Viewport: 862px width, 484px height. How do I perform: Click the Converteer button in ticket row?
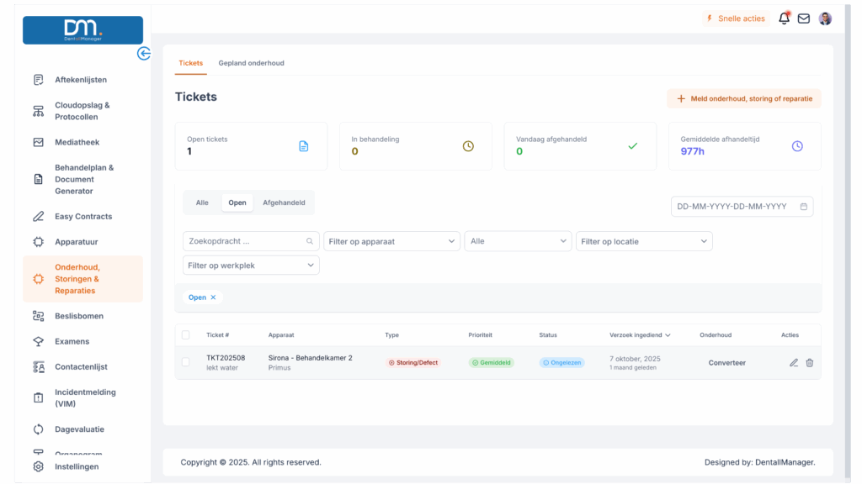[727, 363]
